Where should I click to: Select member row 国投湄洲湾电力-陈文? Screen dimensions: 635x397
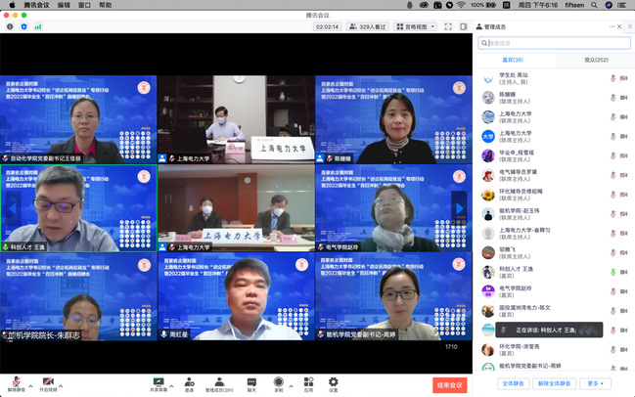(554, 311)
